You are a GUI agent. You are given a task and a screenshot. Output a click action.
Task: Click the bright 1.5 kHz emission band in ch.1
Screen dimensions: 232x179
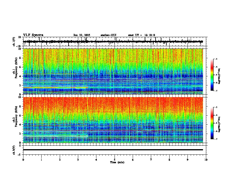(56, 87)
